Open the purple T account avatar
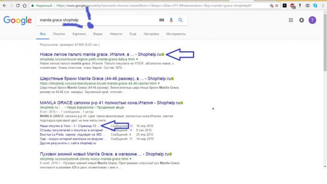The height and width of the screenshot is (184, 327). (x=312, y=20)
